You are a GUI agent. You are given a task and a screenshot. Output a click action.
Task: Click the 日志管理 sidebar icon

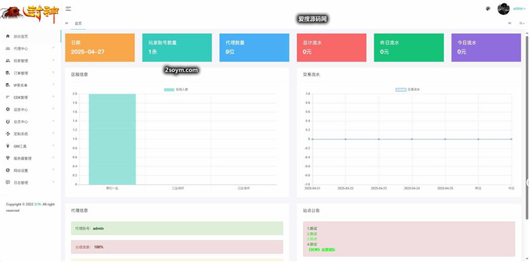click(7, 183)
